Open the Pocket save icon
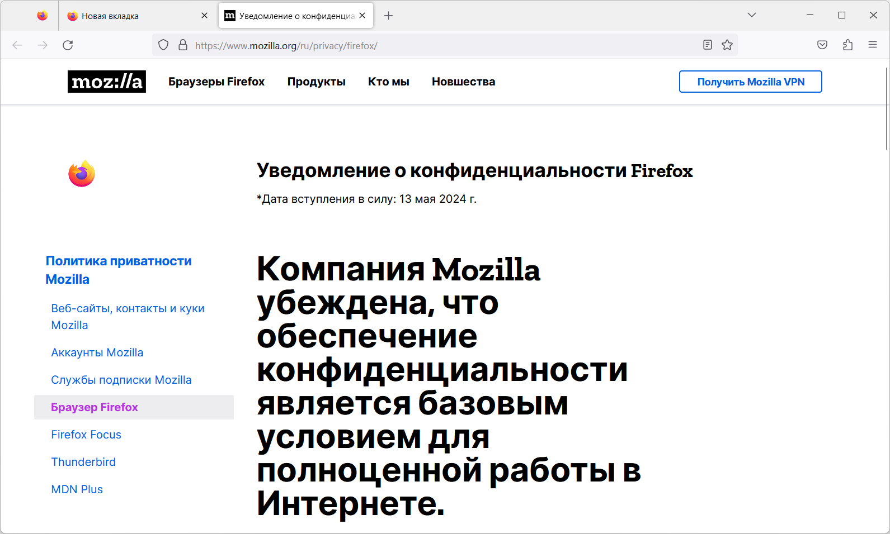Image resolution: width=890 pixels, height=534 pixels. pyautogui.click(x=822, y=45)
